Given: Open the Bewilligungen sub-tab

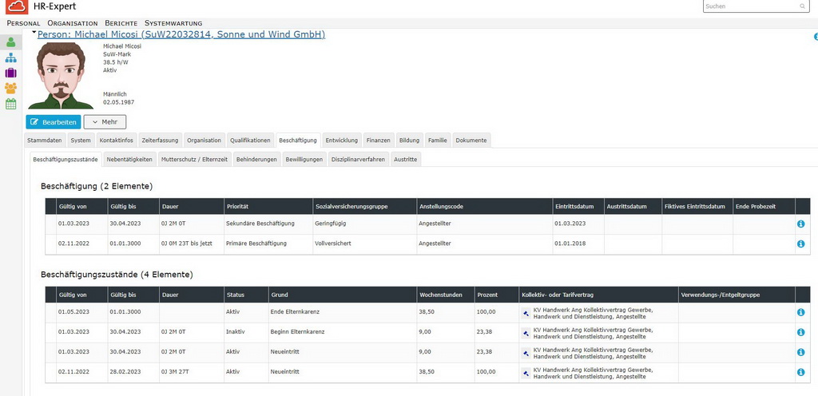Looking at the screenshot, I should tap(304, 160).
